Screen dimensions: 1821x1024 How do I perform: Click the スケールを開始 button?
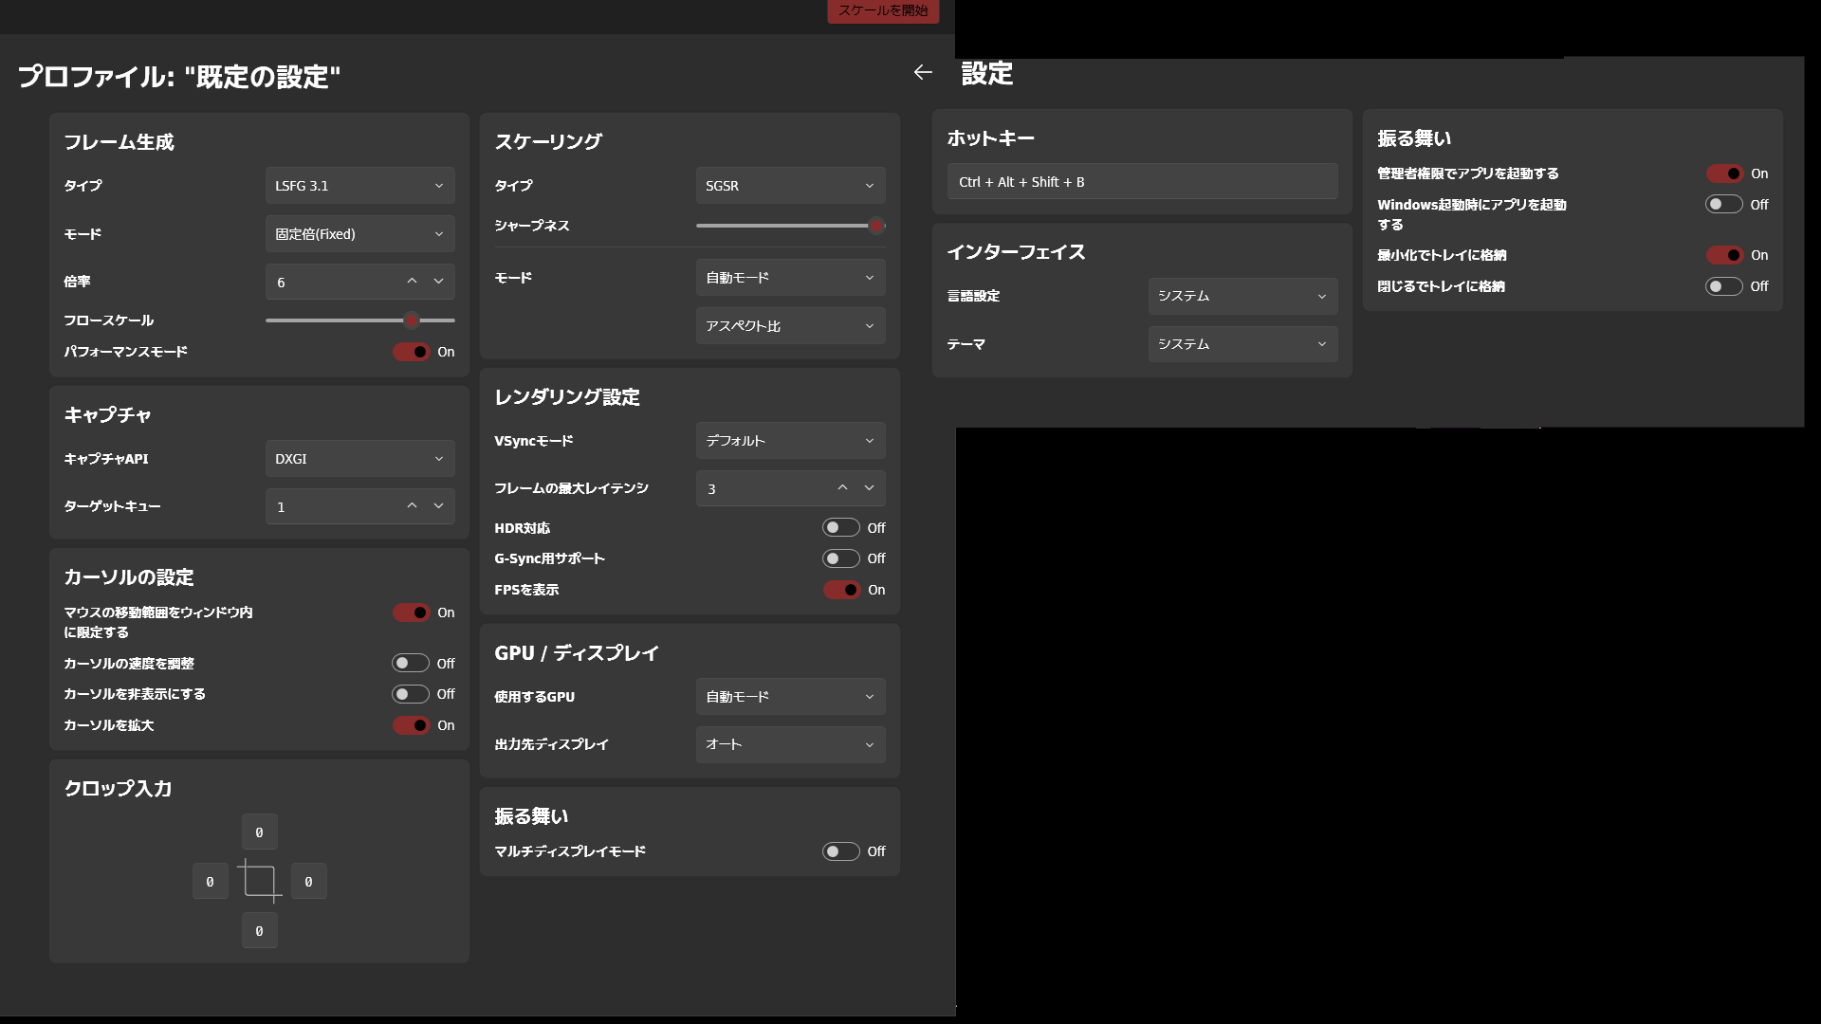tap(883, 10)
